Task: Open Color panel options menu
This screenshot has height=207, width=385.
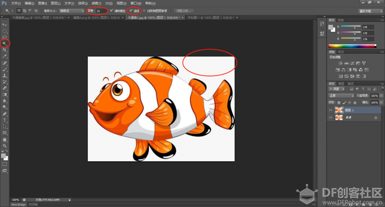Action: point(382,20)
